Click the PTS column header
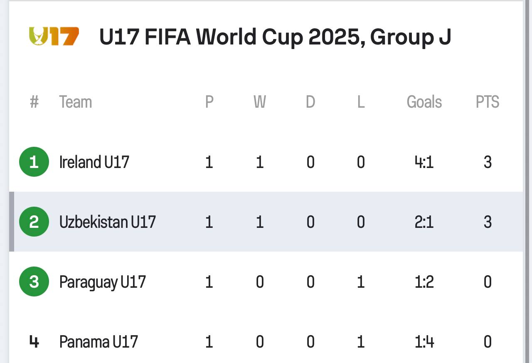 tap(488, 102)
